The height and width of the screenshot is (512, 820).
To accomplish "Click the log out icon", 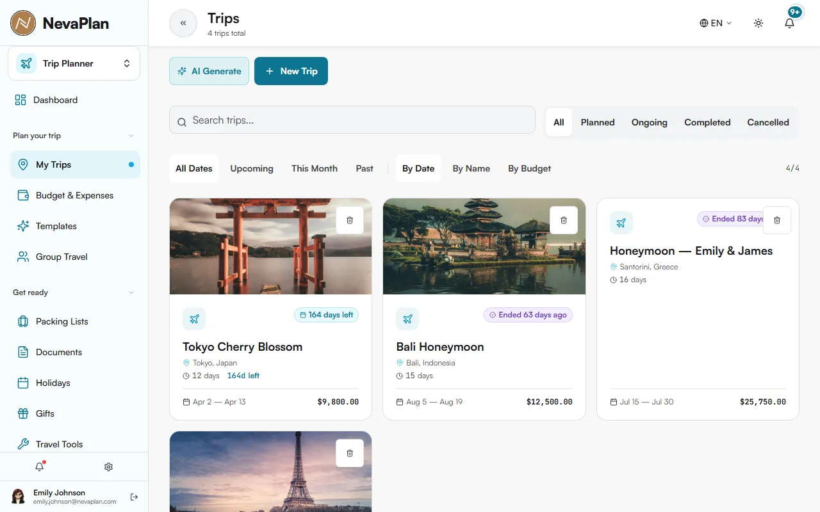I will (134, 497).
